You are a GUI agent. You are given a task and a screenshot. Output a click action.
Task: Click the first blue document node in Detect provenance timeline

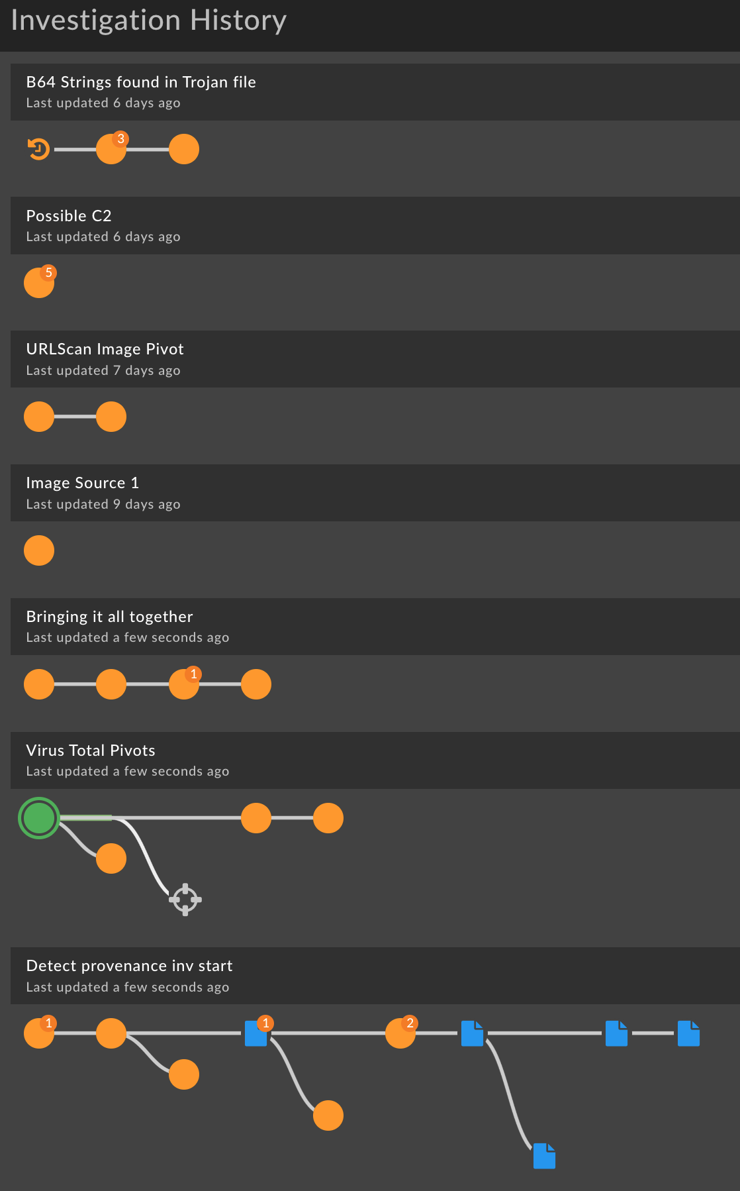[256, 1033]
